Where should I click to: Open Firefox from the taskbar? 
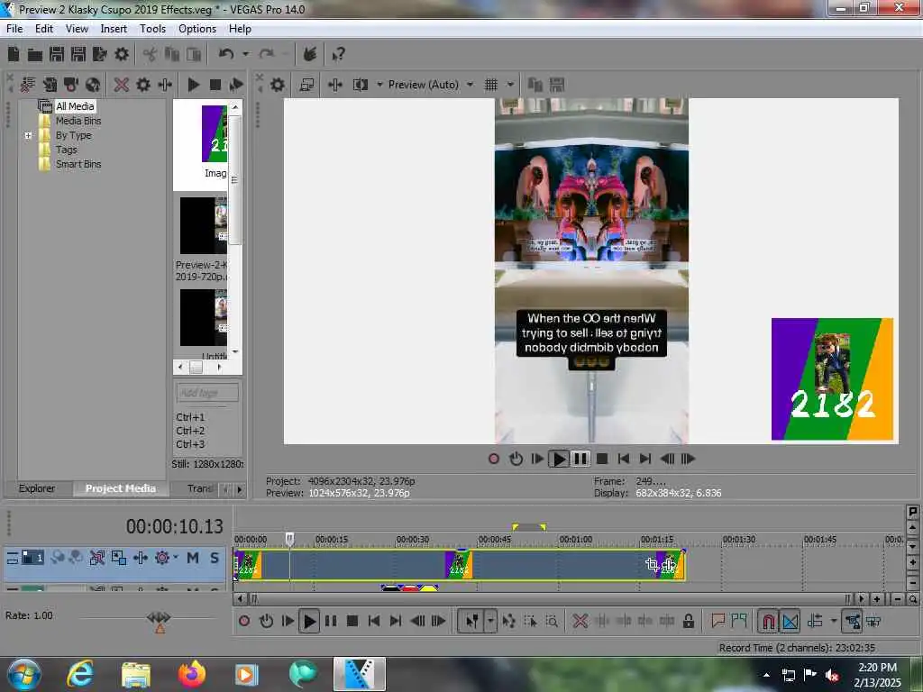pos(192,674)
